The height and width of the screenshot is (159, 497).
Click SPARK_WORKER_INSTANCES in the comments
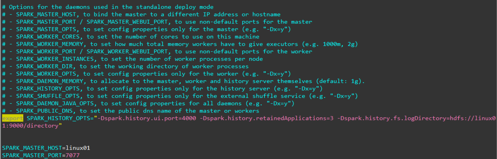pyautogui.click(x=55, y=59)
